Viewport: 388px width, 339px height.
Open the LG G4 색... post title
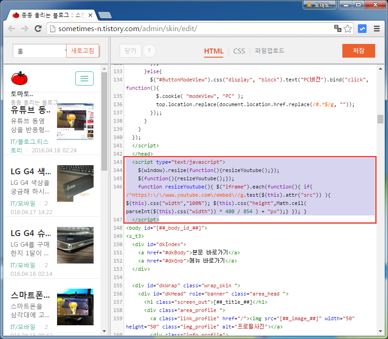tap(31, 172)
